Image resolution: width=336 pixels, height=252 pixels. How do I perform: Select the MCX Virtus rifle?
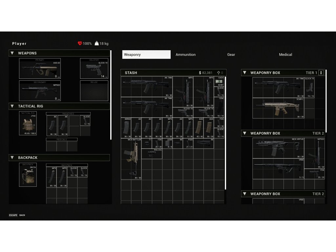(x=278, y=148)
